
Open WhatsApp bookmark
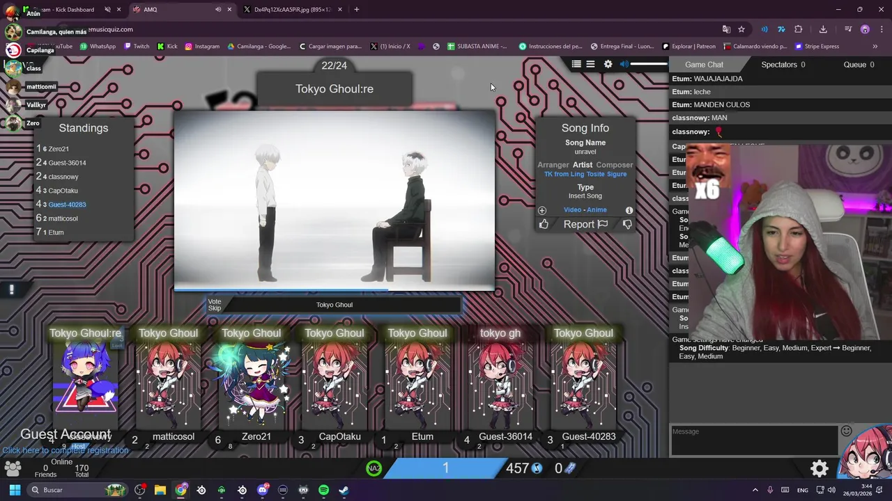[98, 47]
